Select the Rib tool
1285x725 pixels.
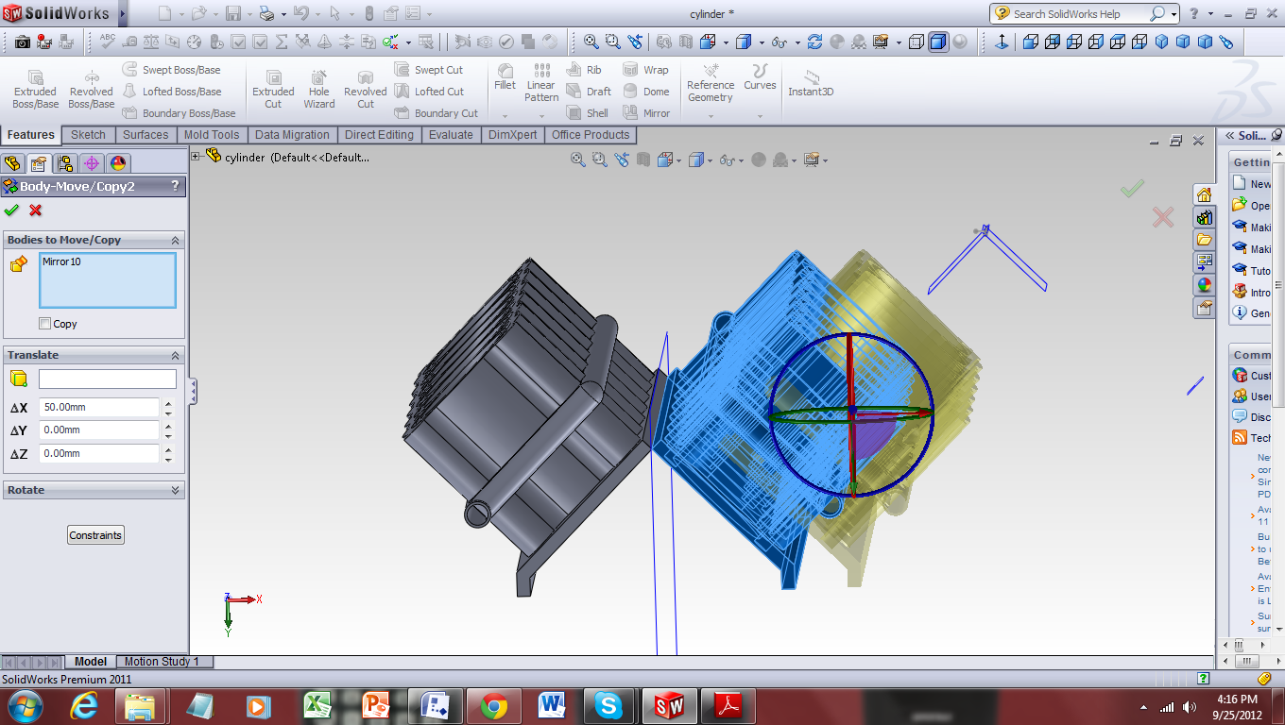tap(584, 70)
